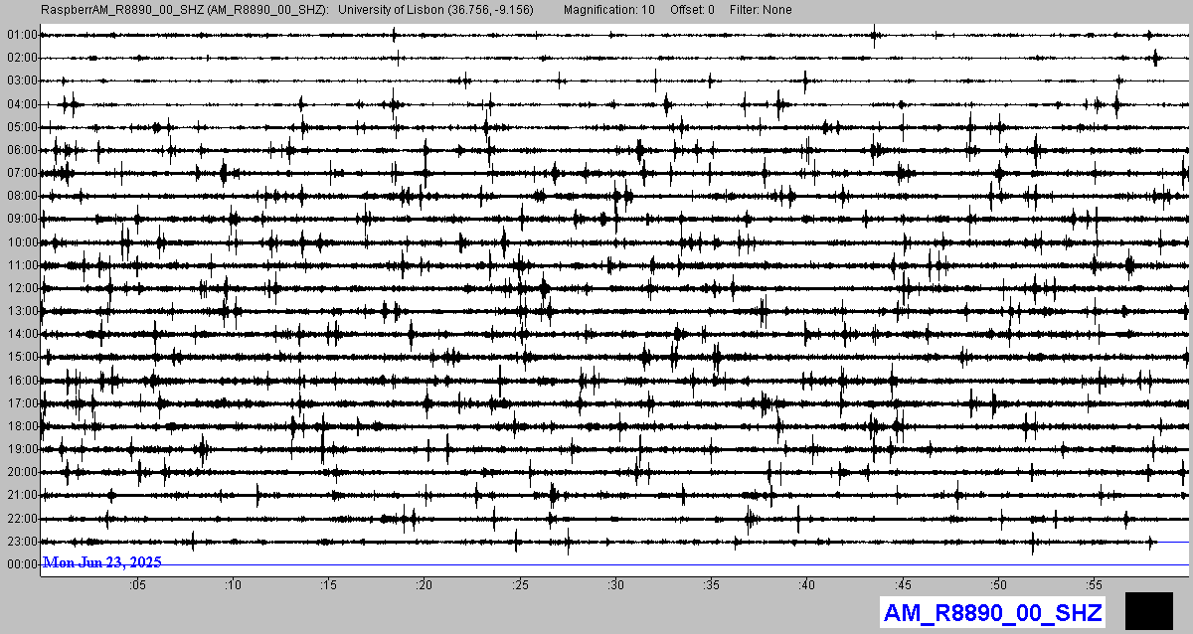This screenshot has width=1193, height=634.
Task: Click the :05 minute axis label
Action: click(x=137, y=585)
